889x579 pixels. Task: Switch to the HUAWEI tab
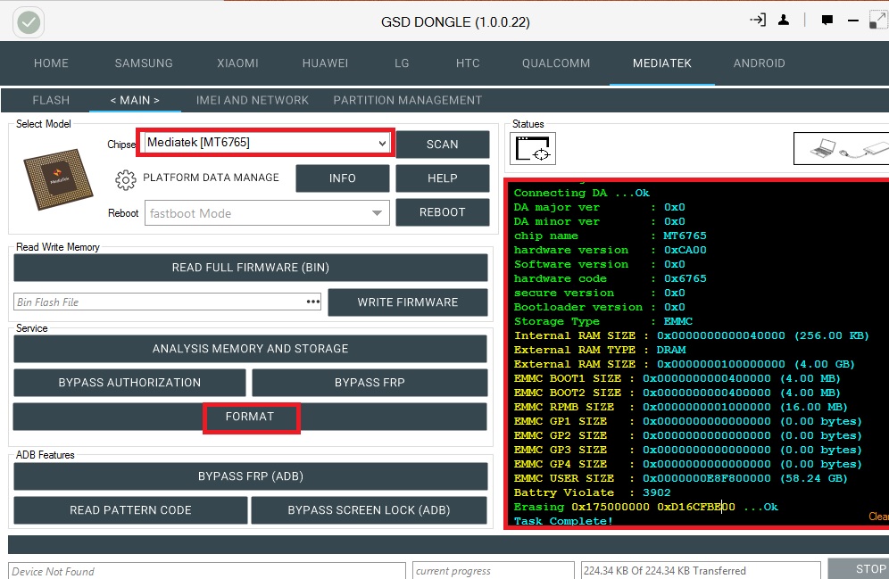[325, 62]
